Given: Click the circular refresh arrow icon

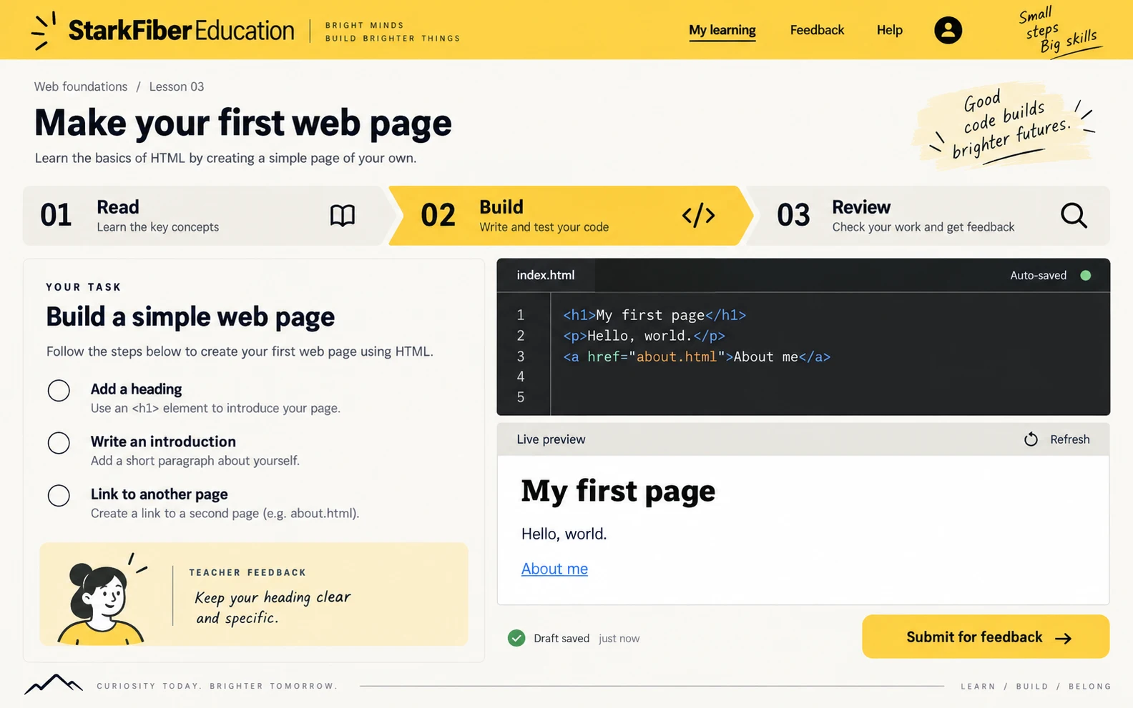Looking at the screenshot, I should tap(1031, 439).
